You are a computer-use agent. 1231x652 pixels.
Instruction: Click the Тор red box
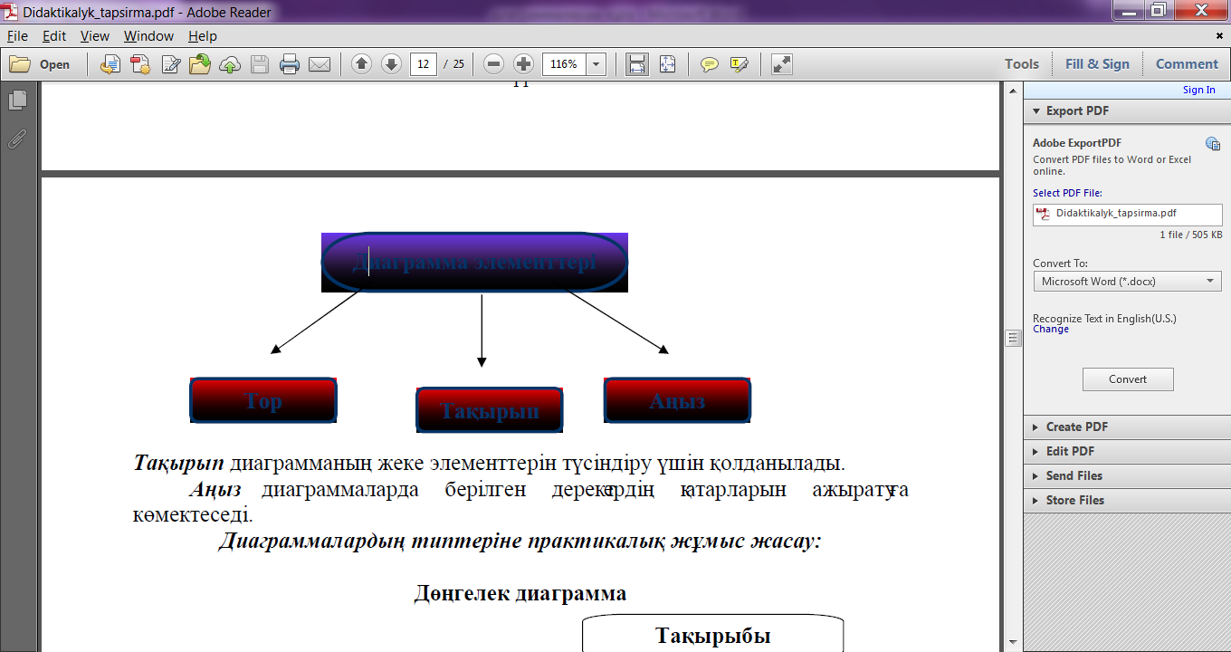[x=263, y=400]
